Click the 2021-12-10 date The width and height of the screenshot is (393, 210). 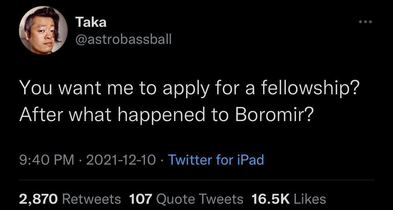pos(121,160)
